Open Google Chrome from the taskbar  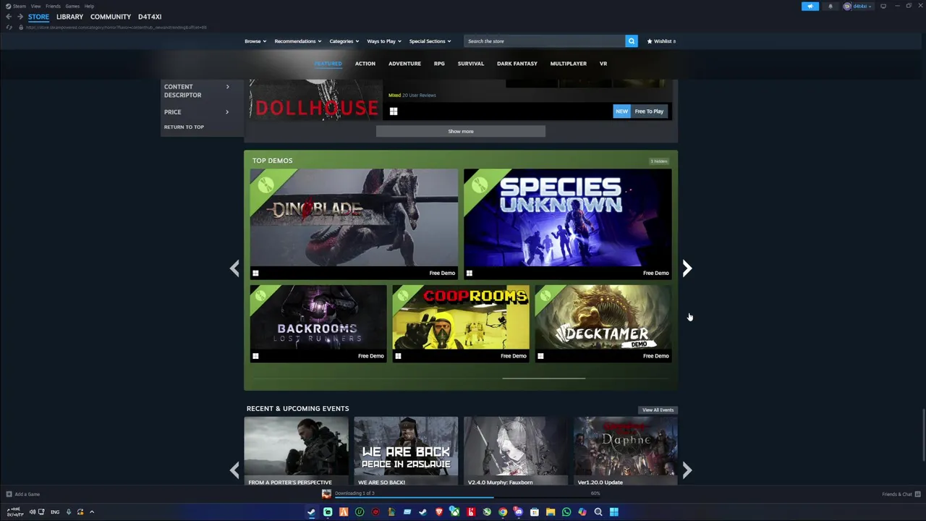point(503,512)
